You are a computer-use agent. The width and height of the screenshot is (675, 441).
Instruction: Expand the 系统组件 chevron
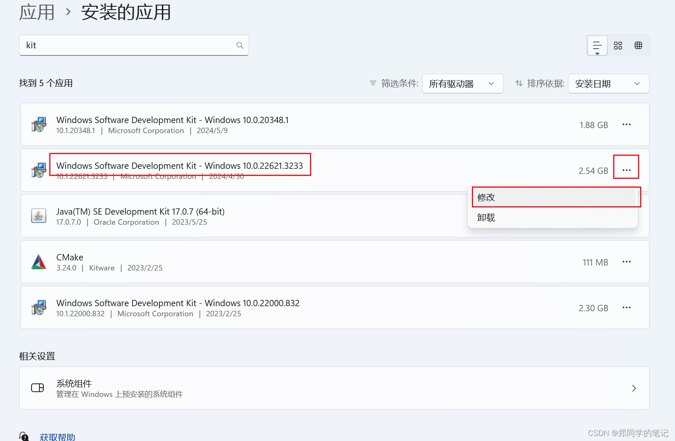point(634,388)
